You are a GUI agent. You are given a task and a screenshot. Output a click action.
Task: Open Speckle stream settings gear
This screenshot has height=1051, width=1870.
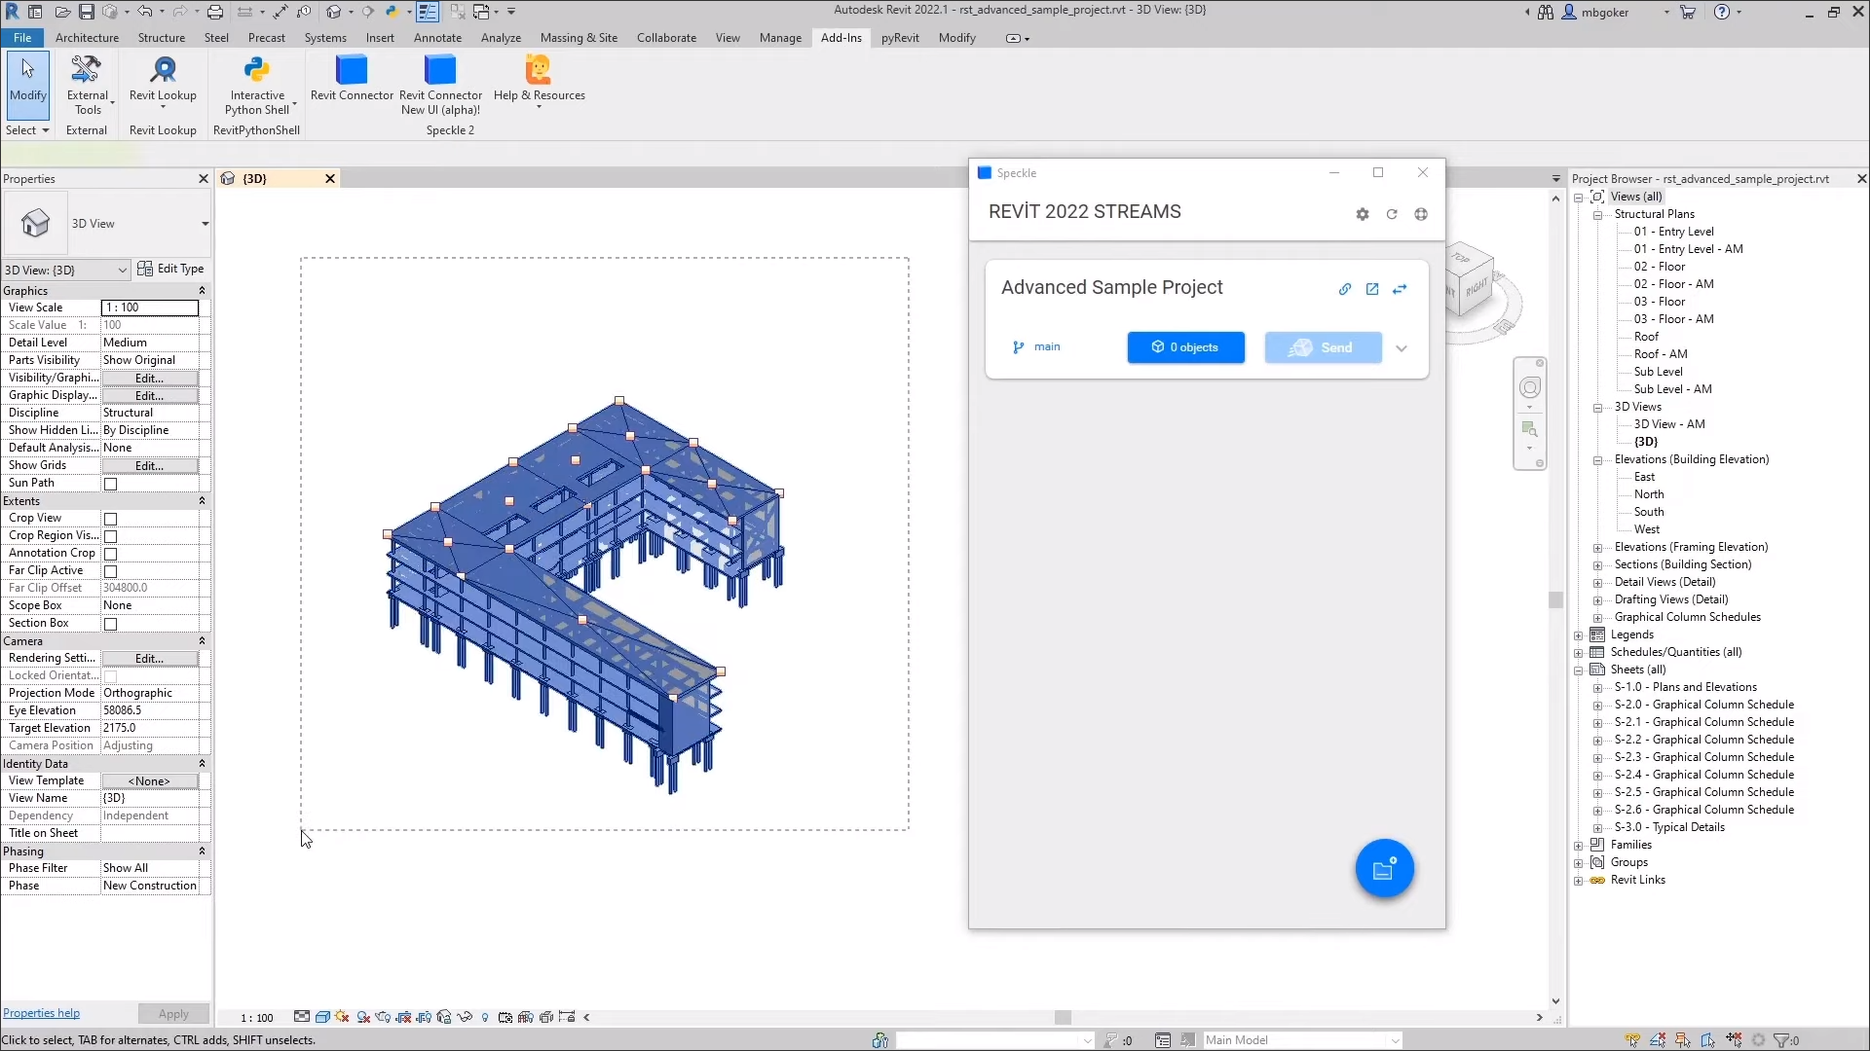pyautogui.click(x=1363, y=214)
